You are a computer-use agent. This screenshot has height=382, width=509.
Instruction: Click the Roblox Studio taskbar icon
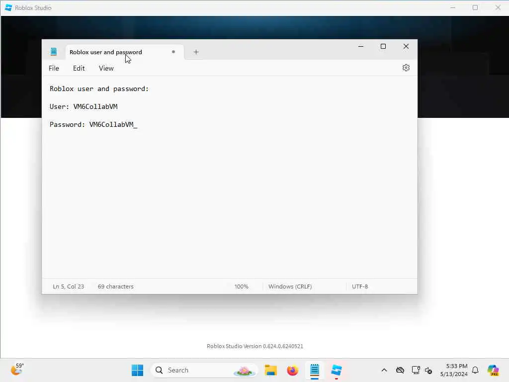[337, 370]
